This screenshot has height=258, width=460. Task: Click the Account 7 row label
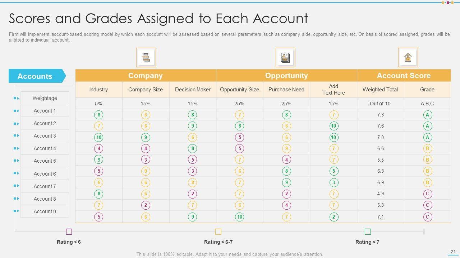click(45, 186)
